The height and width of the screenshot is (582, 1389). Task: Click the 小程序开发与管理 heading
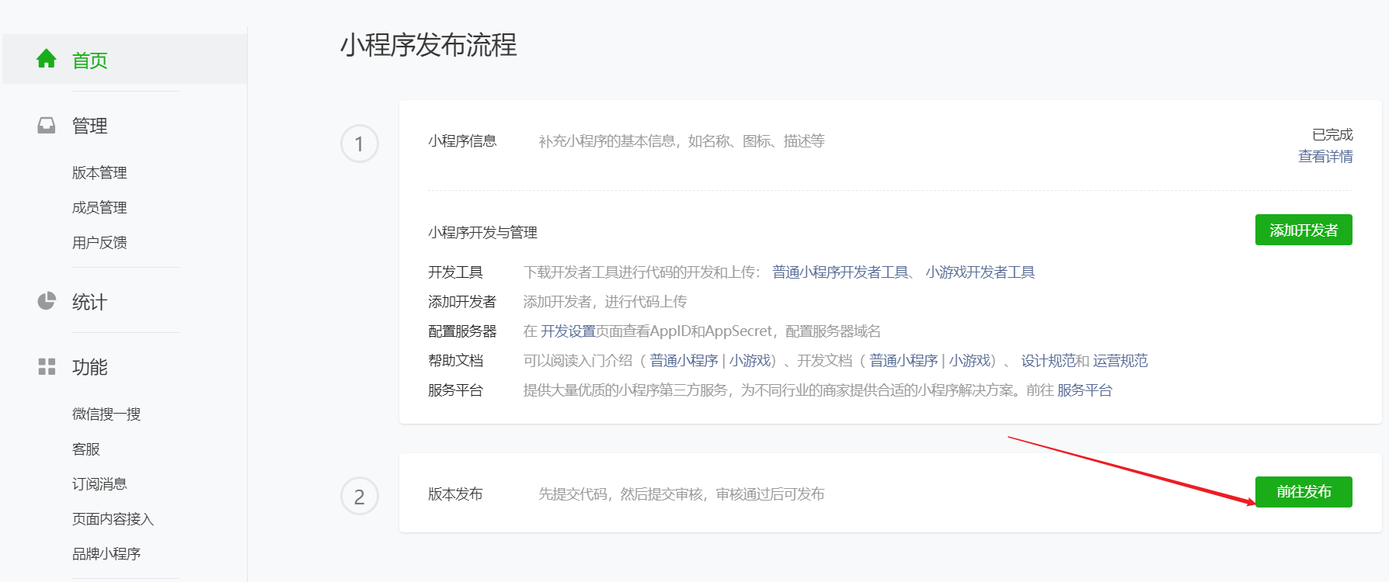point(482,232)
